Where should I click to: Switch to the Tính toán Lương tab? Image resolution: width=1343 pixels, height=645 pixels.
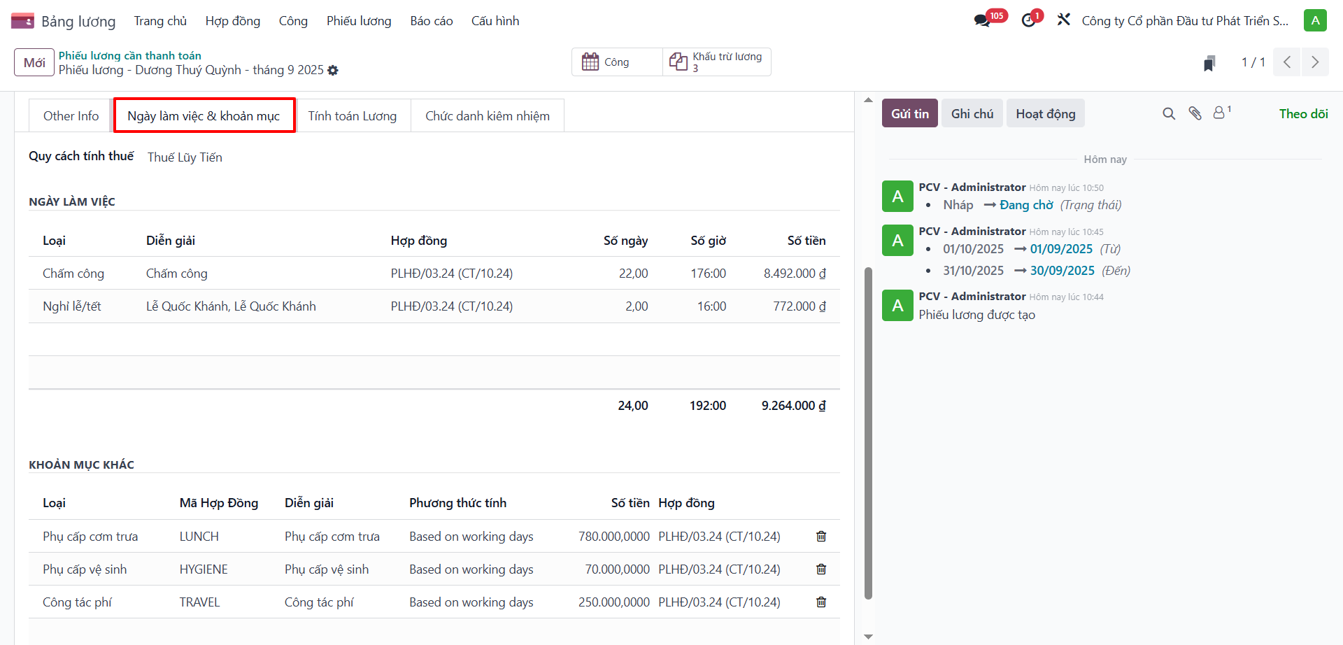[353, 115]
